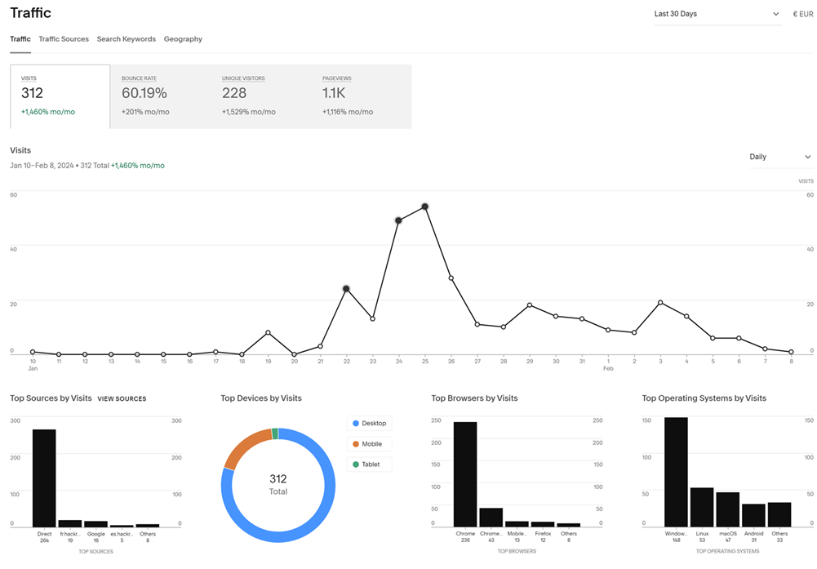This screenshot has height=569, width=817.
Task: Open the Traffic tab
Action: (20, 39)
